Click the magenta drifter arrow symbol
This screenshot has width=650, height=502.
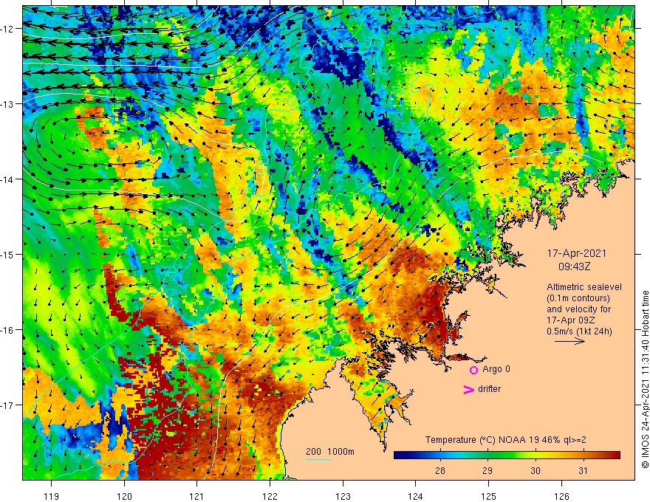[x=469, y=389]
